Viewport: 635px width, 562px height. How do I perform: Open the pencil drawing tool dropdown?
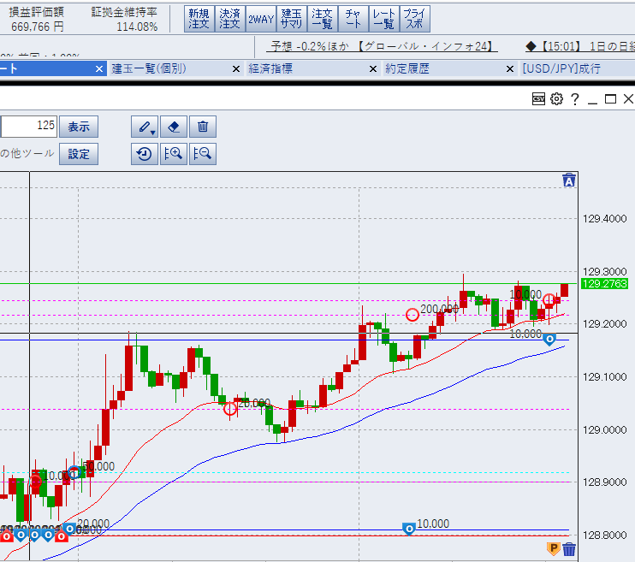145,127
